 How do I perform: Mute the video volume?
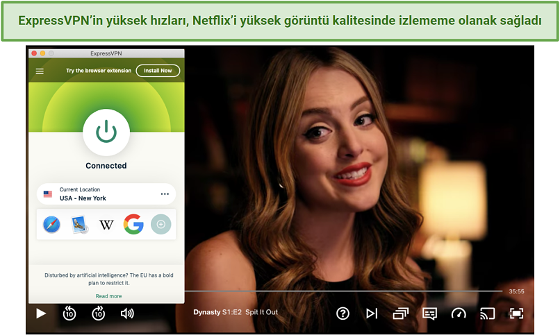point(127,313)
